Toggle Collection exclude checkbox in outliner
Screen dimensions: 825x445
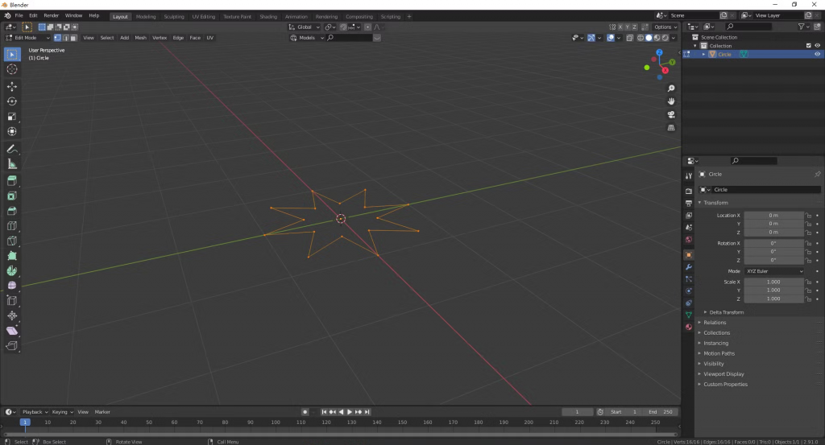point(809,46)
